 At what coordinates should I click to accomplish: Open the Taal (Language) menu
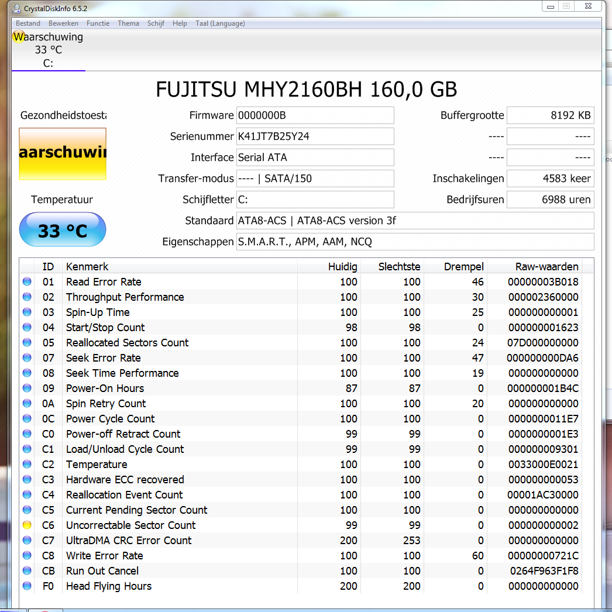[220, 23]
